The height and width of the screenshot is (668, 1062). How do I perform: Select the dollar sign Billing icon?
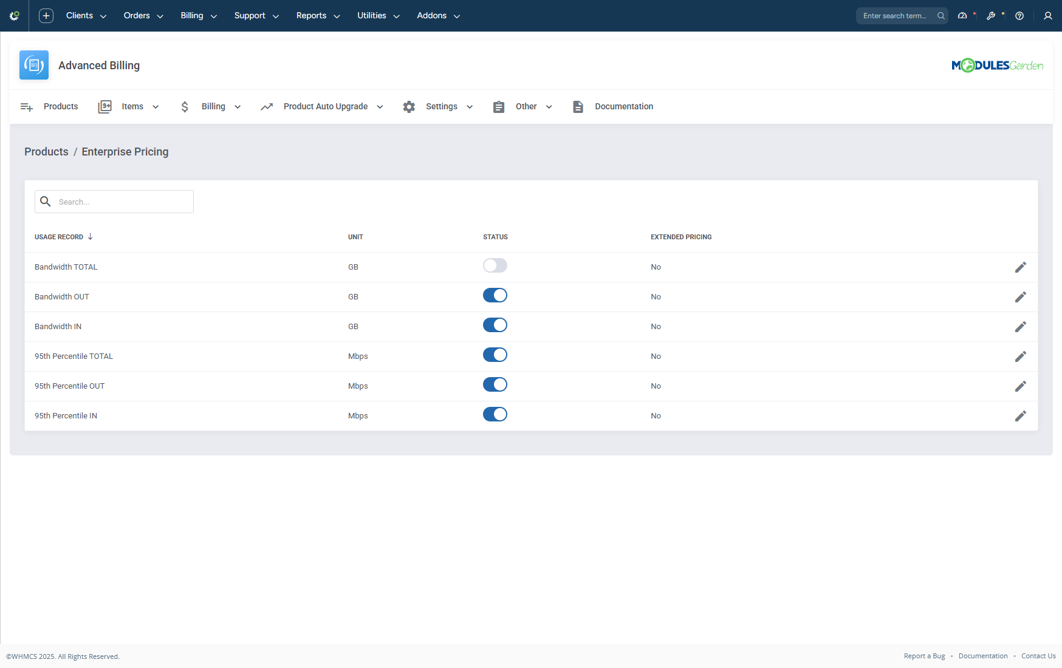(185, 106)
